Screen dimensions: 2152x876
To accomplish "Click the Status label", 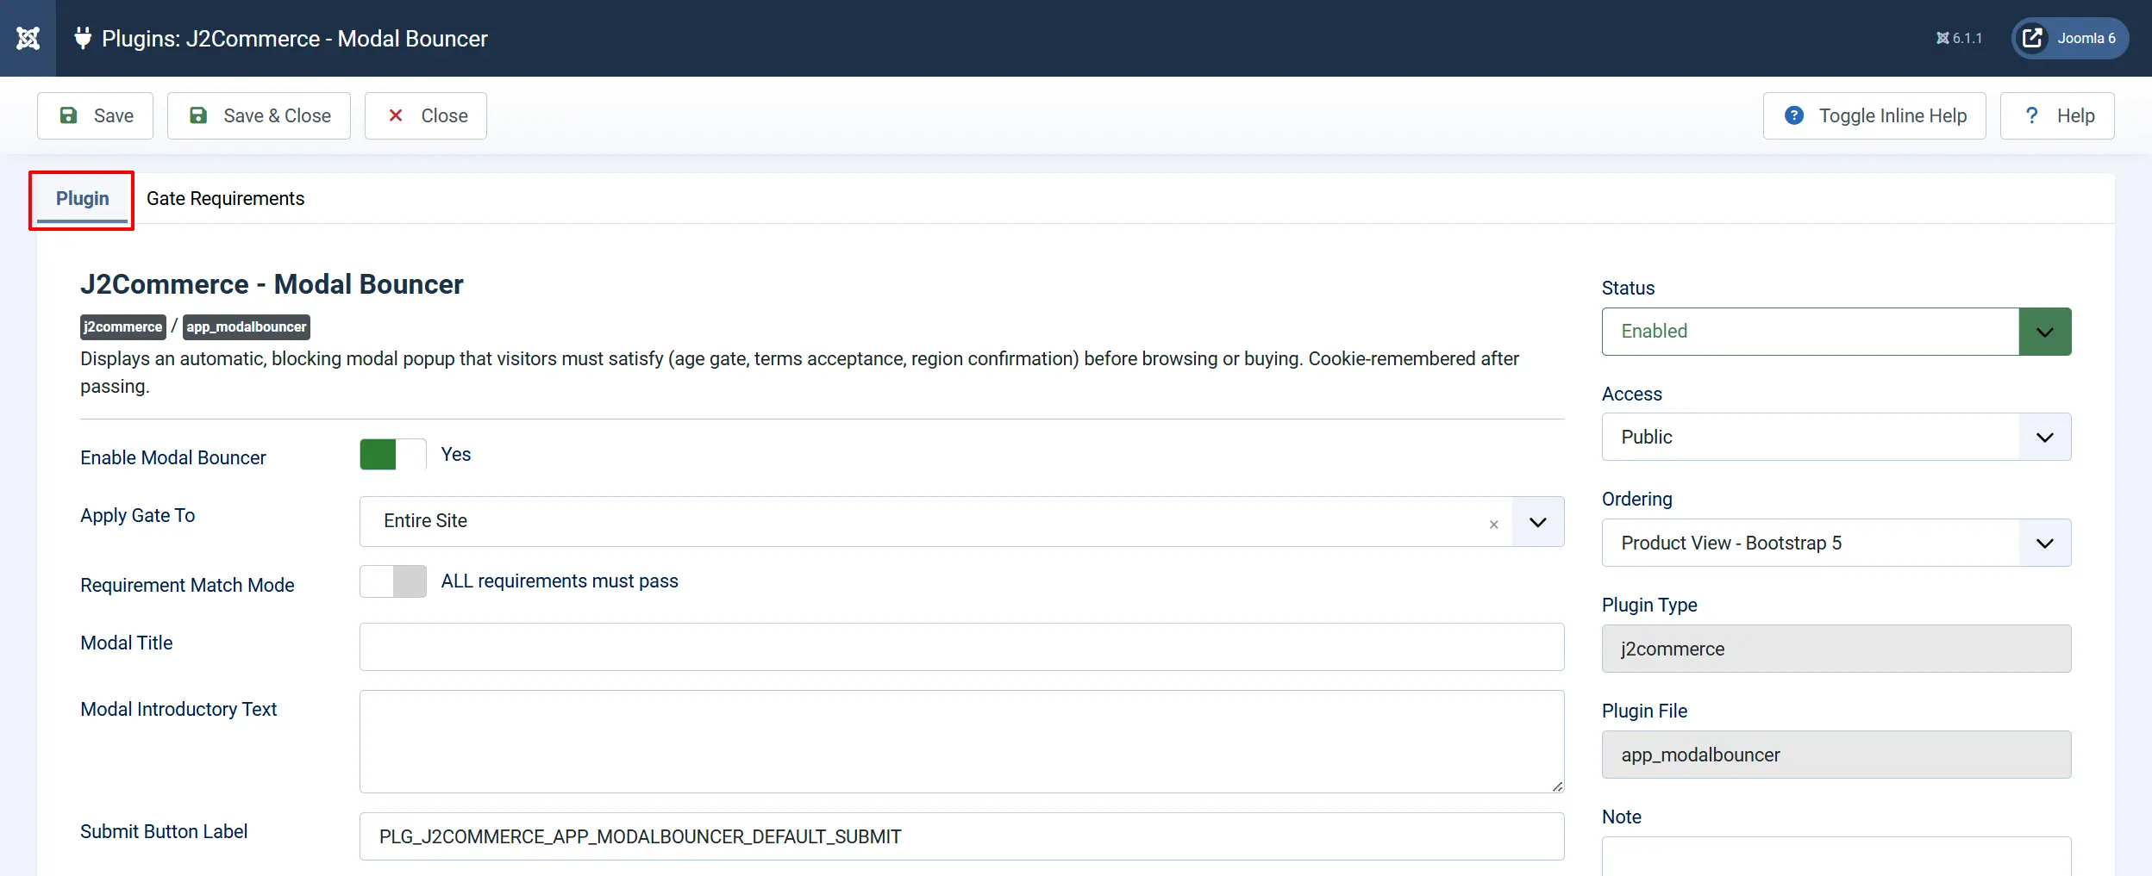I will click(x=1628, y=288).
